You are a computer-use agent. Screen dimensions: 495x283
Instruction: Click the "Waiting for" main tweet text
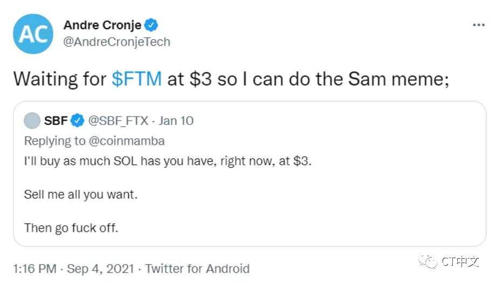[59, 79]
